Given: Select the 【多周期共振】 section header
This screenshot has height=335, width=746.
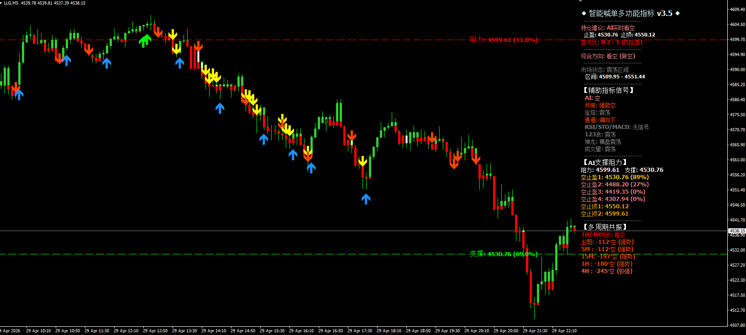Looking at the screenshot, I should coord(605,227).
